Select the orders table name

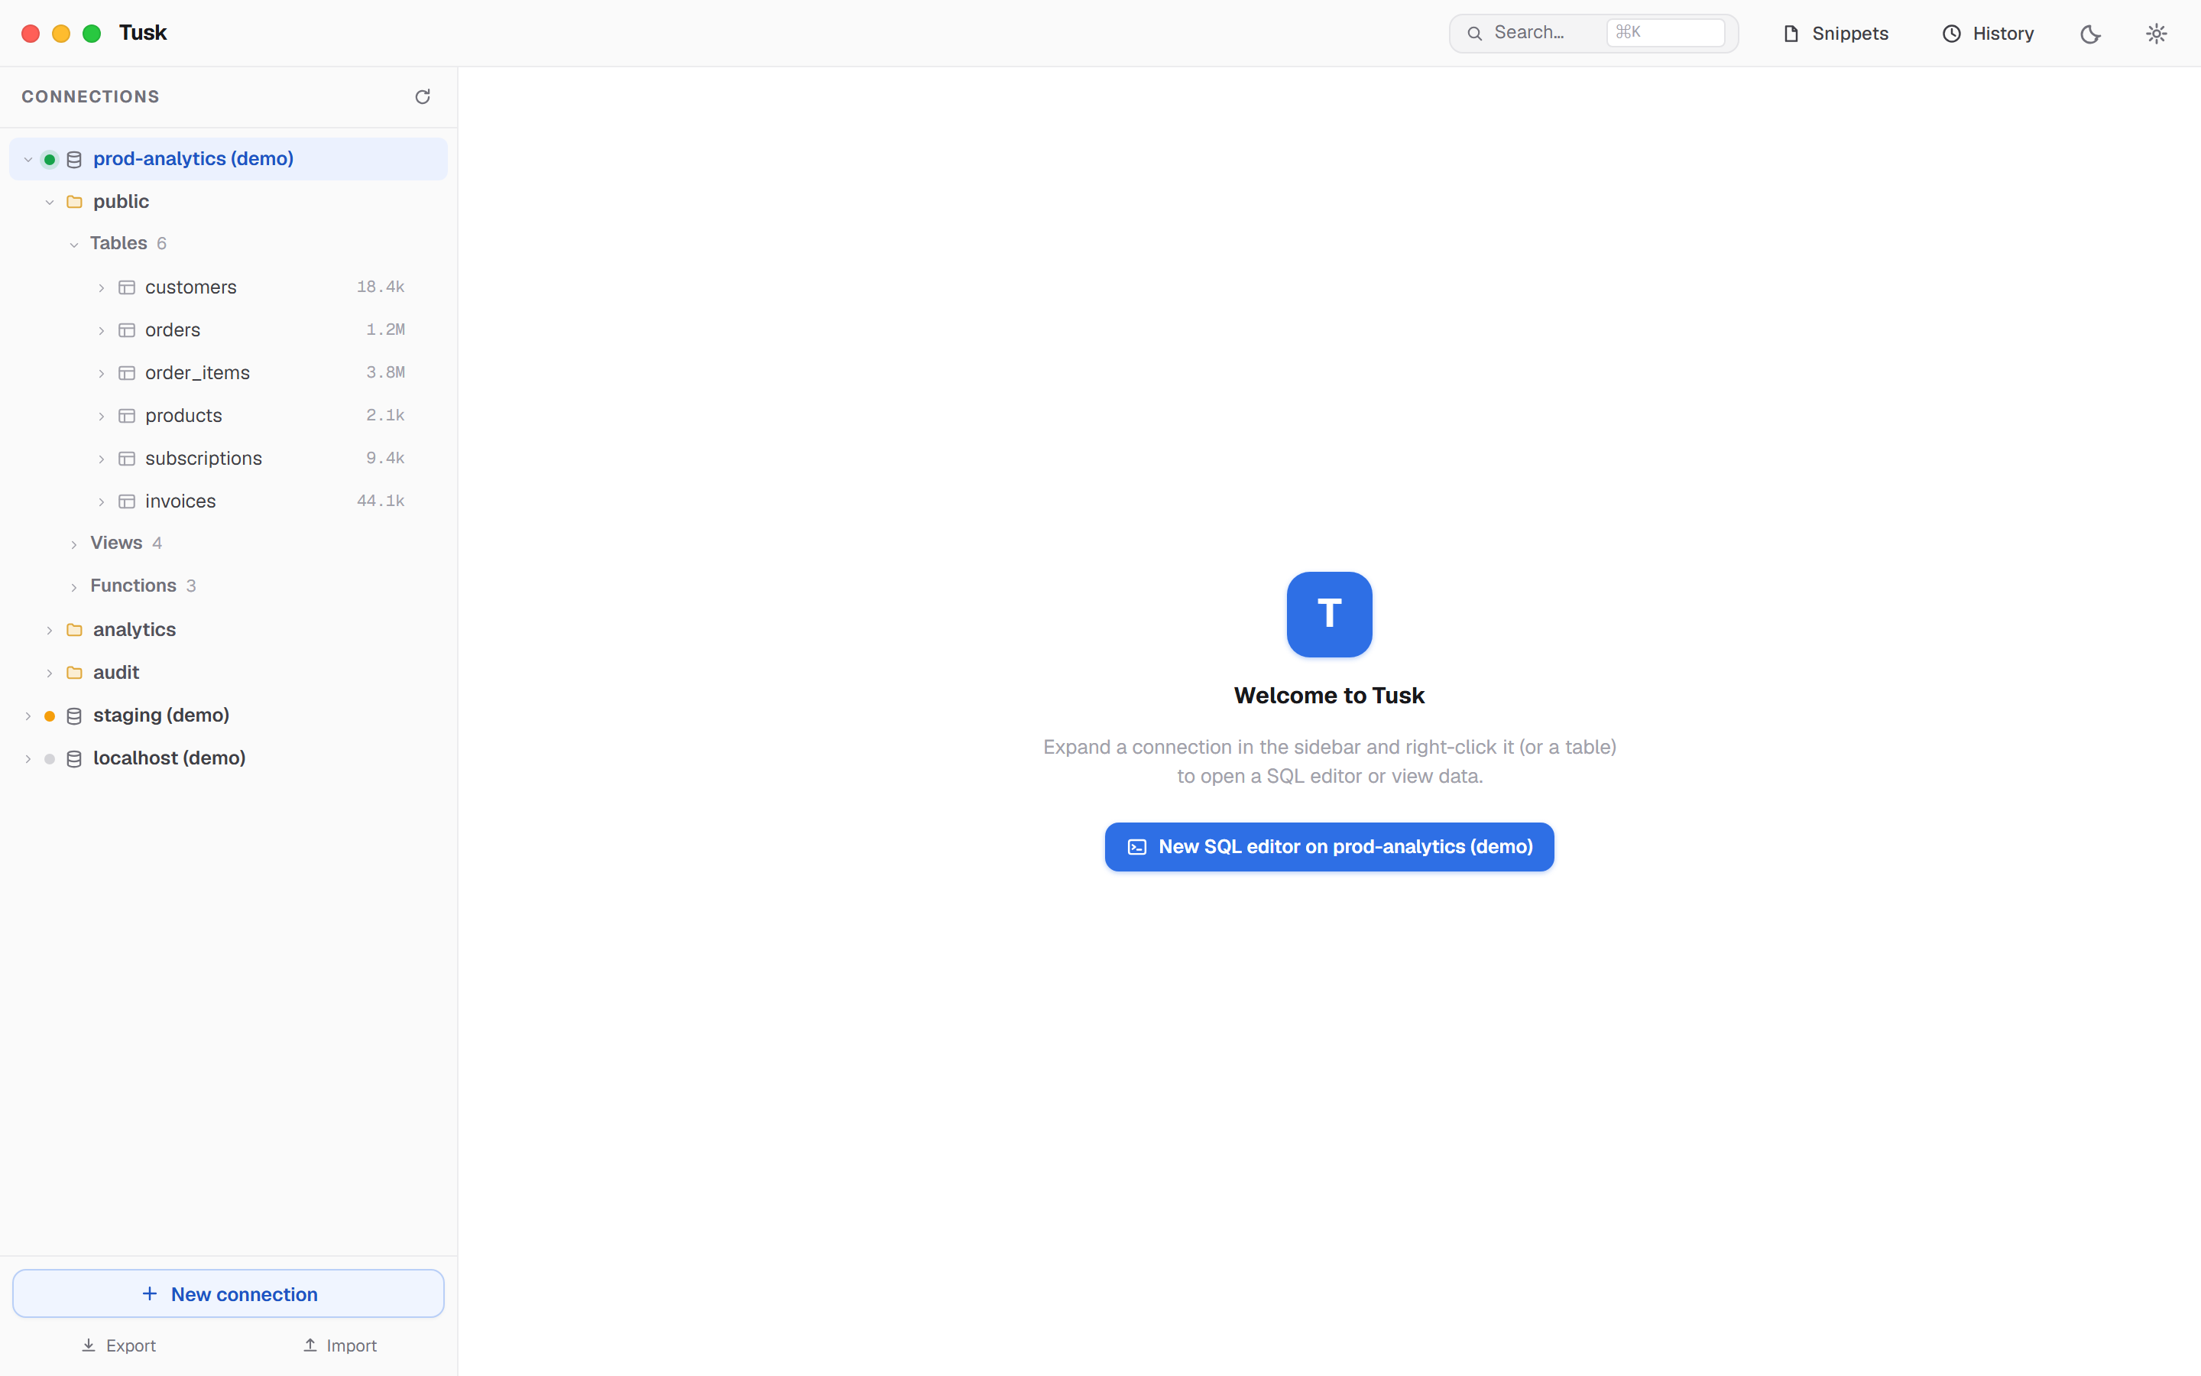coord(173,329)
